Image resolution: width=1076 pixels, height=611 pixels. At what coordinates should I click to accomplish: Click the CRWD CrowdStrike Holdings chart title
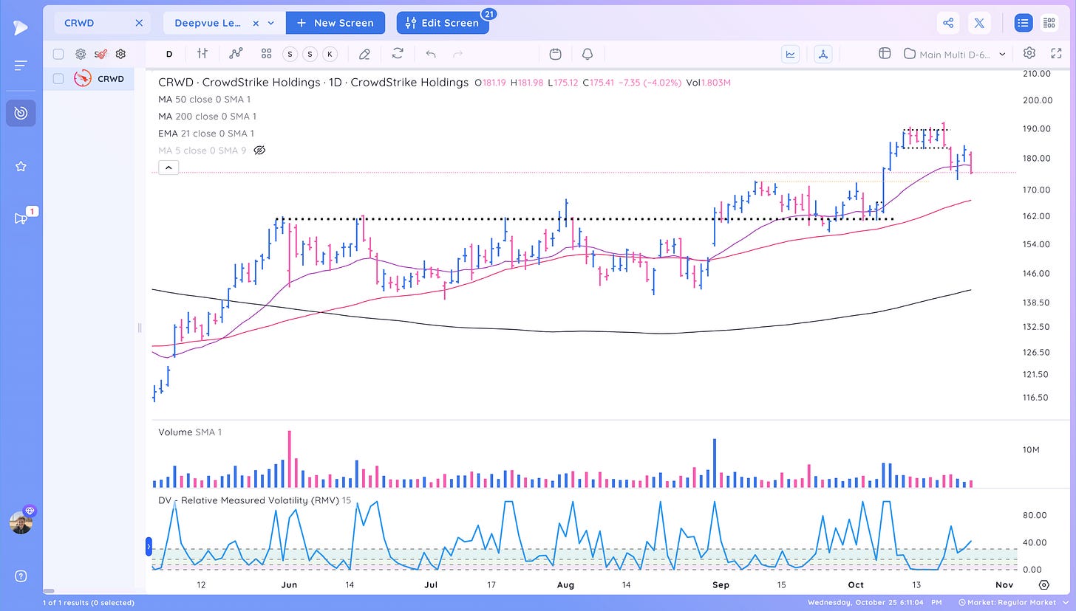(313, 82)
